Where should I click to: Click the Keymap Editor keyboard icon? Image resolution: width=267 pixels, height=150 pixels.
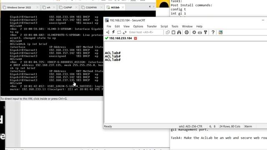coord(200,32)
